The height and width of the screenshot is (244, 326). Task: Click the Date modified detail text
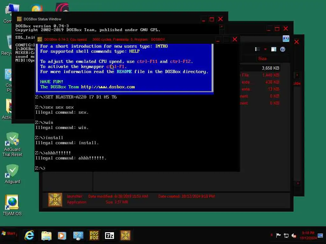(118, 196)
